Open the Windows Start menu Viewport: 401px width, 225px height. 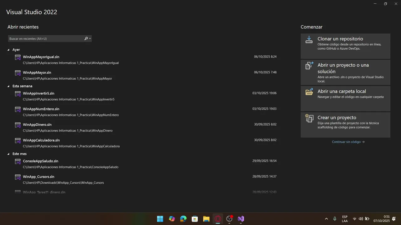160,219
